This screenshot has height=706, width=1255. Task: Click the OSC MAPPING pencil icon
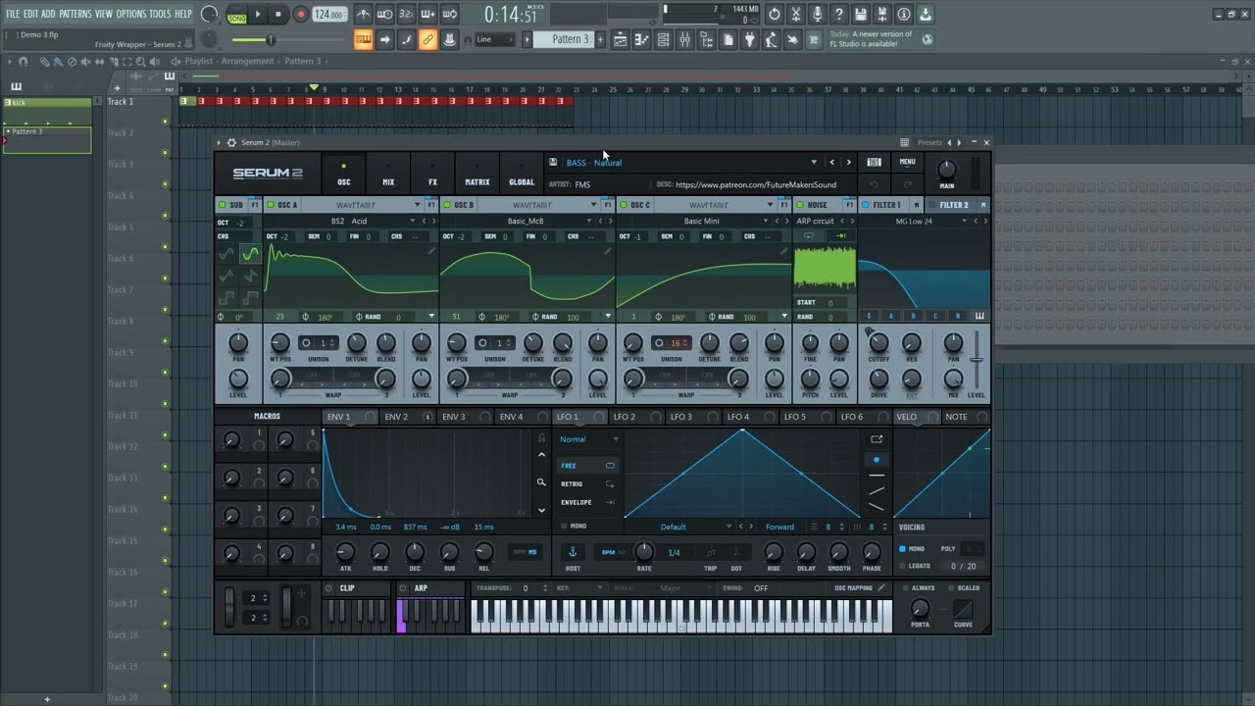880,588
